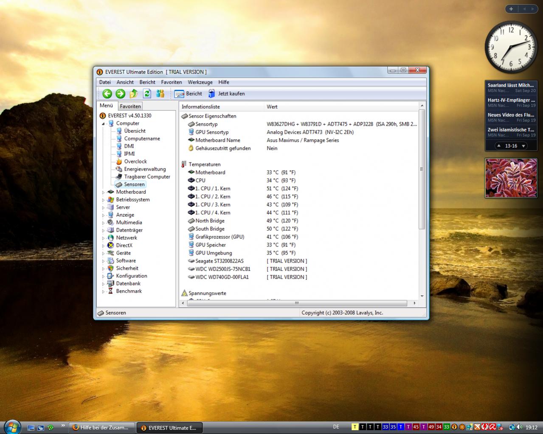Open the Datei menu

tap(105, 82)
